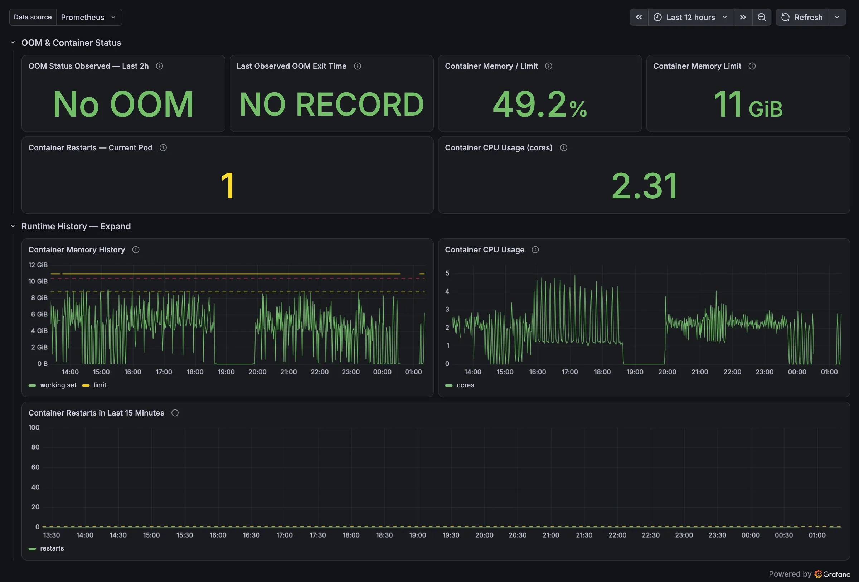Screen dimensions: 859x582
Task: Collapse the Runtime History — Expand row
Action: [13, 226]
